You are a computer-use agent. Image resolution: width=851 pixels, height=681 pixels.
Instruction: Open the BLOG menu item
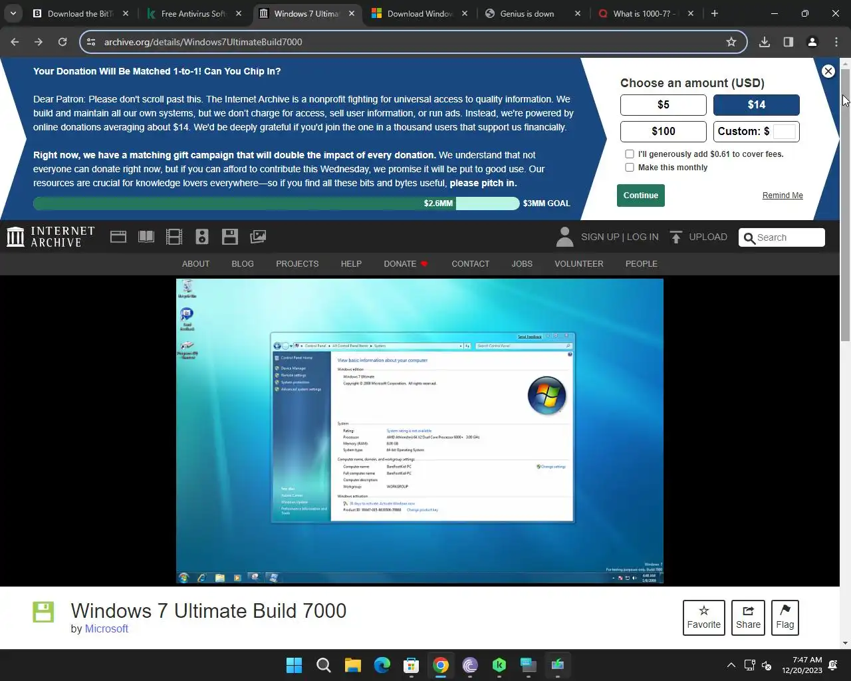[x=243, y=264]
